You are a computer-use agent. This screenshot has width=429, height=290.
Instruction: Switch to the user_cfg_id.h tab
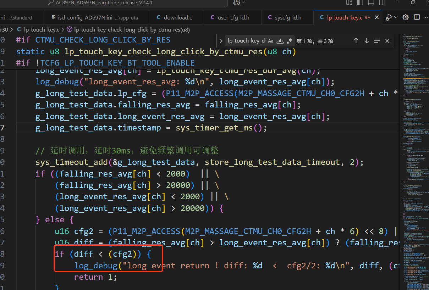(x=232, y=17)
